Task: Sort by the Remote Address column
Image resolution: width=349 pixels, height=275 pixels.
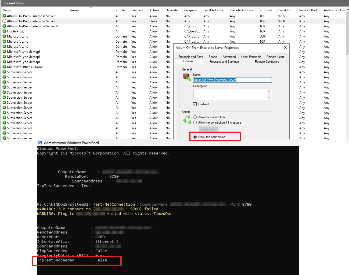Action: (x=243, y=10)
